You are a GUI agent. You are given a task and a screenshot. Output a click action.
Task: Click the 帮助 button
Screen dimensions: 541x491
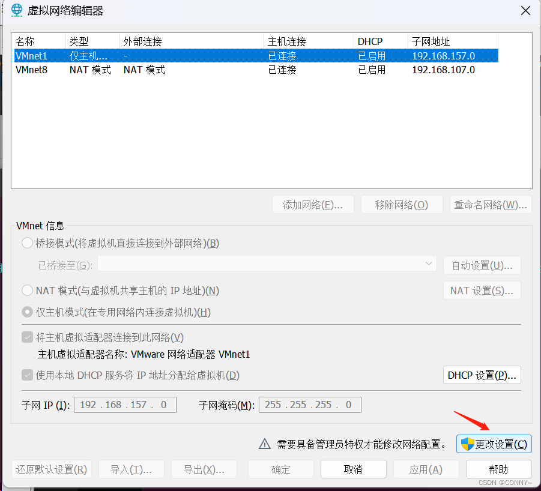point(498,469)
